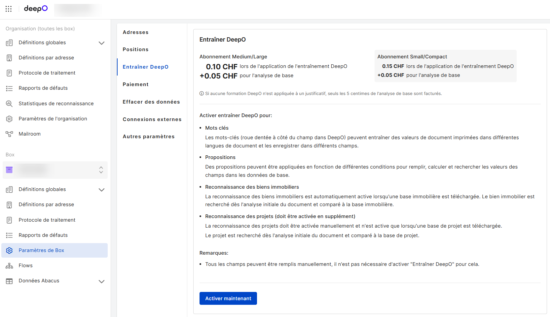This screenshot has width=550, height=317.
Task: Open the Paiement tab
Action: (x=135, y=84)
